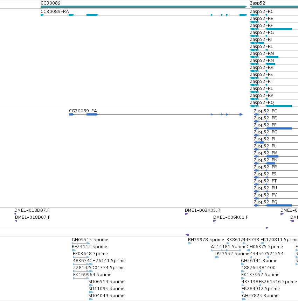Click the long purple line ending below DME1-006K01.F
298x301 pixels.
(134, 228)
